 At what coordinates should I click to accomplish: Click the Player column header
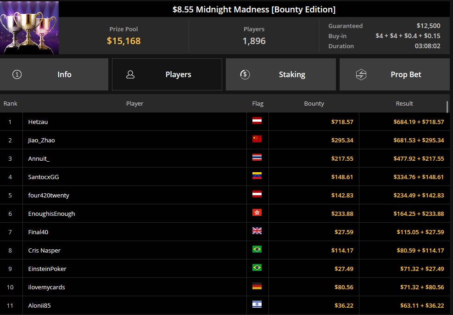[x=134, y=103]
